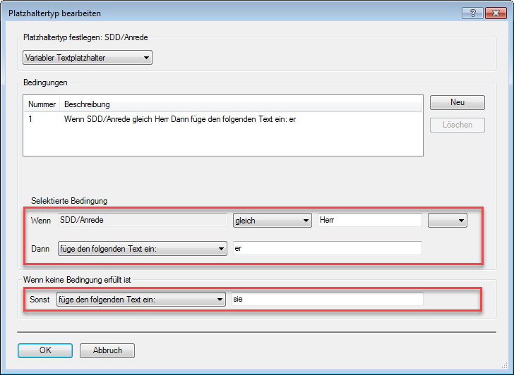514x375 pixels.
Task: Click the help question mark button
Action: (472, 13)
